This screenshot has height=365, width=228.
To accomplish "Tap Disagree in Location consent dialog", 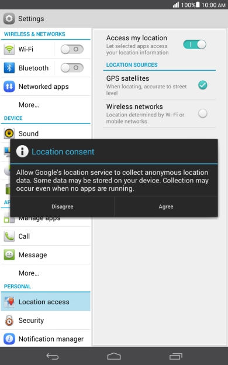I will coord(63,206).
